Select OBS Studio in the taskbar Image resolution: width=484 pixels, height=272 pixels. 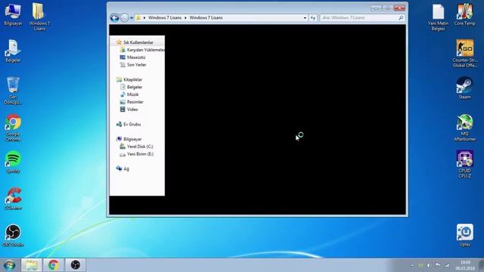(x=76, y=265)
